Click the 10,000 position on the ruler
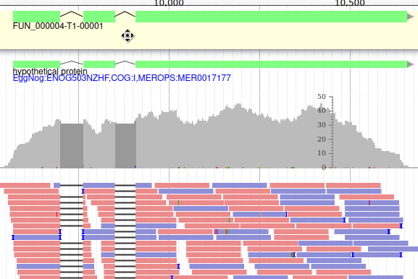 point(169,3)
